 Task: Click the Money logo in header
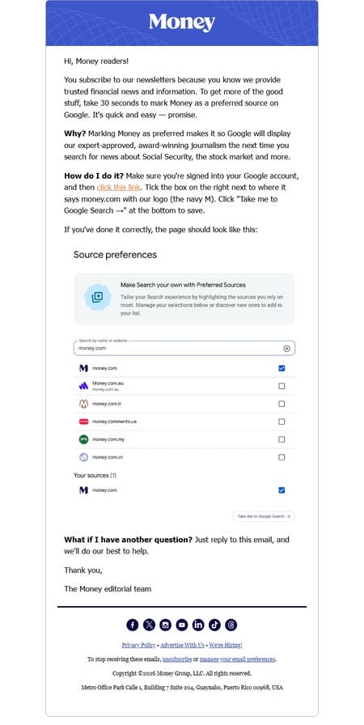point(182,22)
